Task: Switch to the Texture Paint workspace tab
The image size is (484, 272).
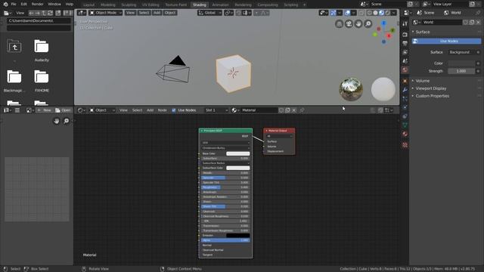Action: 176,5
